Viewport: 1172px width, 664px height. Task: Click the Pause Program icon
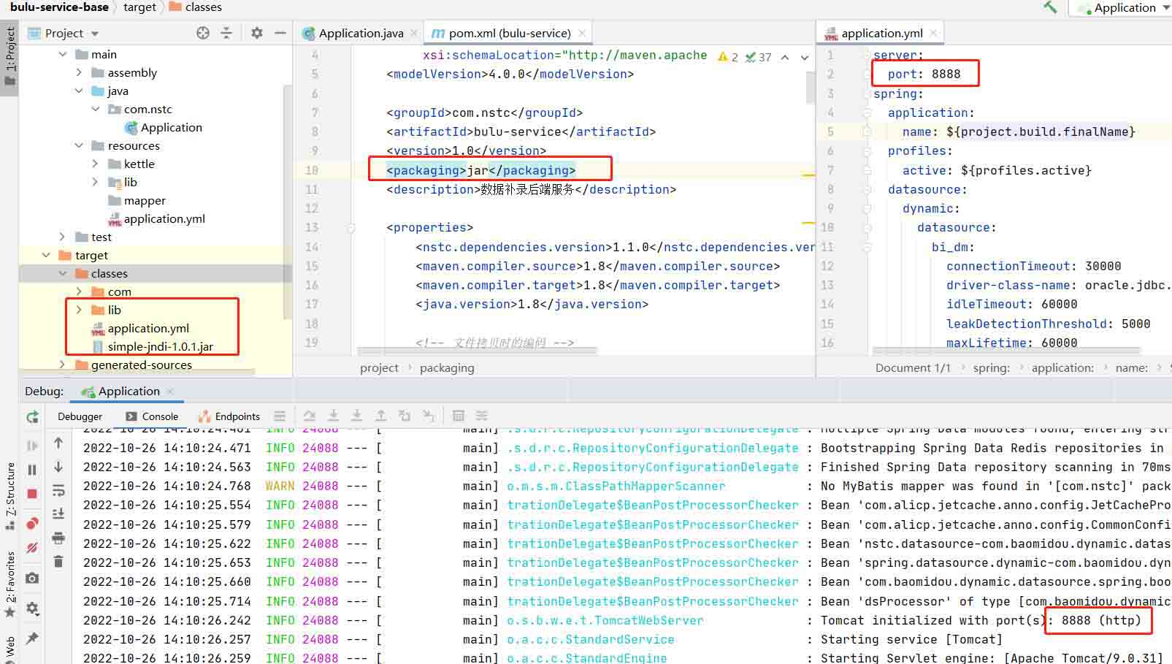[x=32, y=470]
